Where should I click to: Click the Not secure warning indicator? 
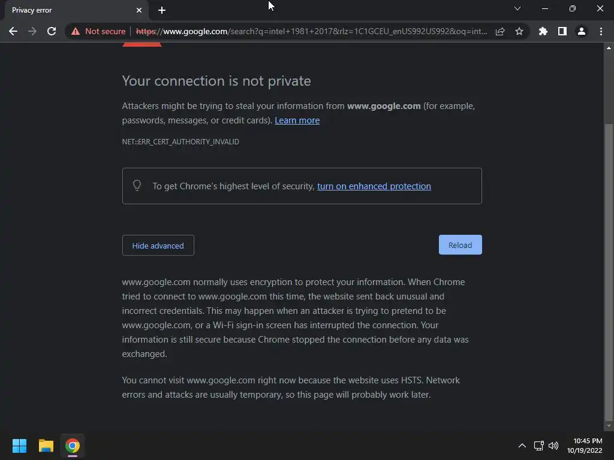tap(98, 31)
